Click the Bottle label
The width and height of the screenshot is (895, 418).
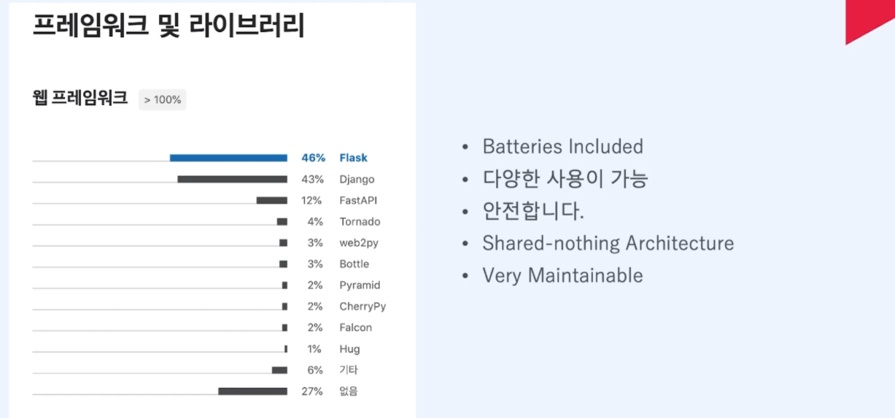(x=354, y=264)
